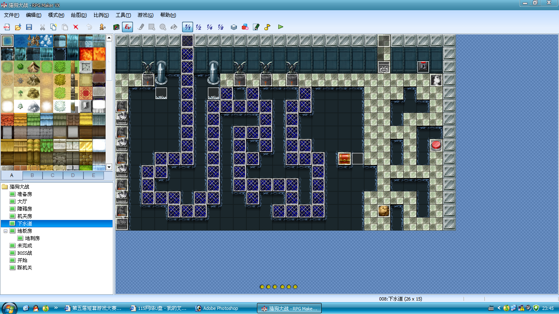Open the Resource Manager icon

click(245, 27)
